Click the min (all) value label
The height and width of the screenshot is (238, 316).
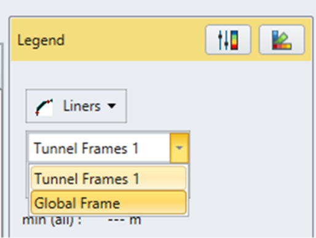124,220
